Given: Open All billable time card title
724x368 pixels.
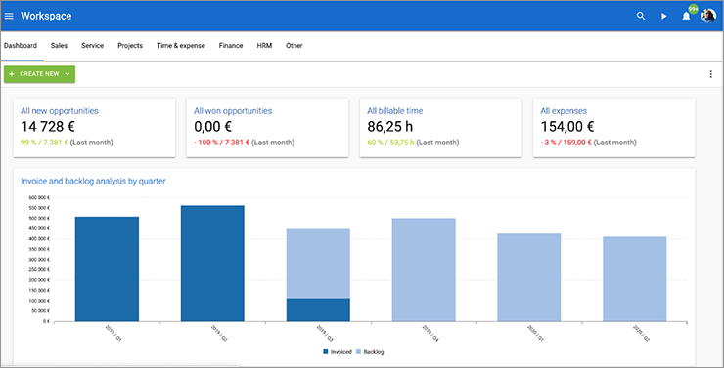Looking at the screenshot, I should point(395,111).
